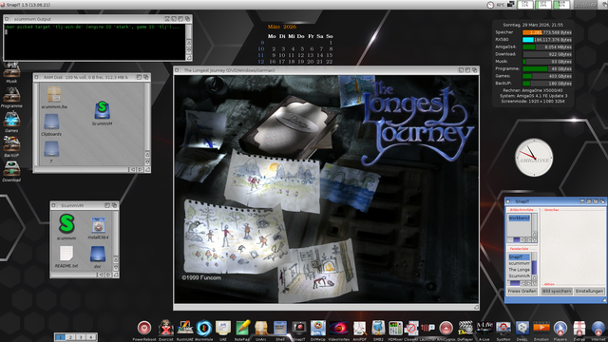The image size is (608, 342).
Task: Switch to virtual desktop 1
Action: (60, 337)
